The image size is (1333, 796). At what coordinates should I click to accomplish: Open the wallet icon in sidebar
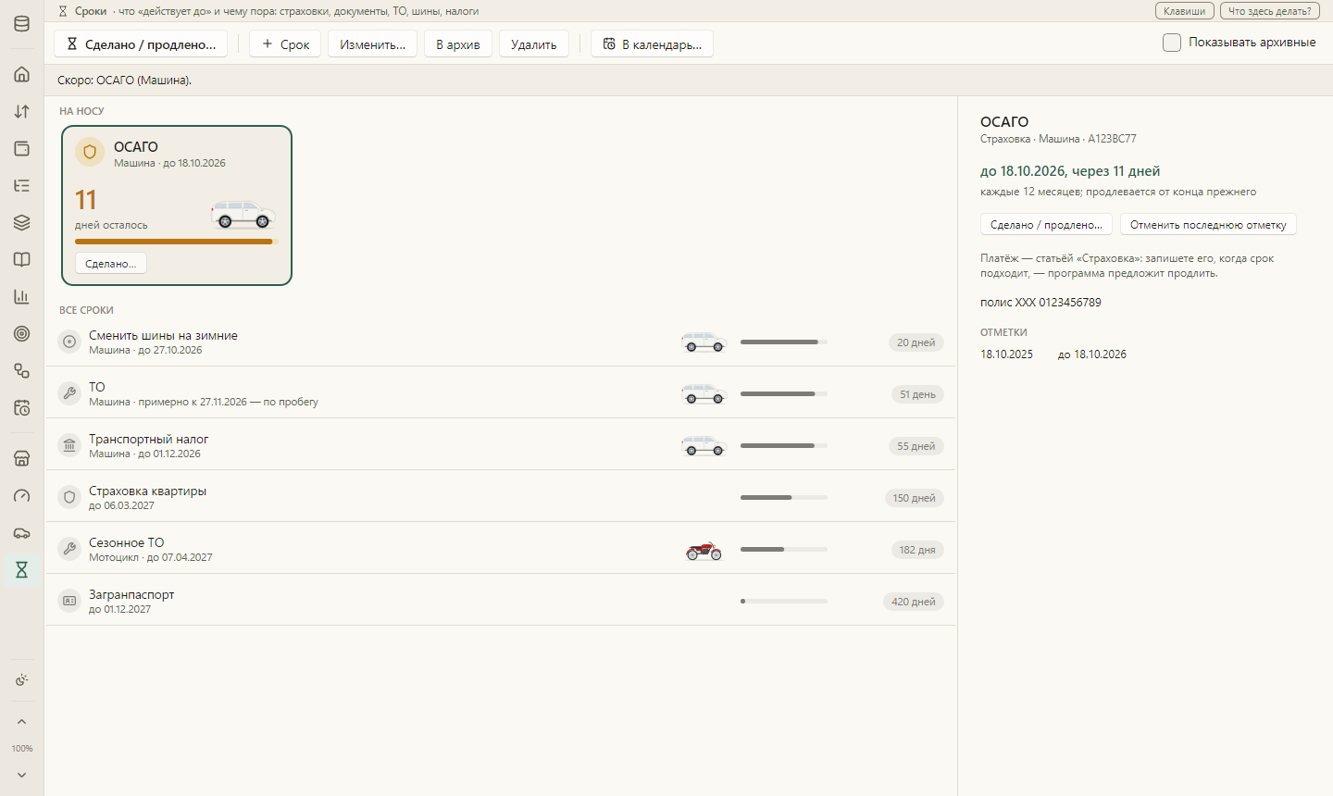point(22,148)
